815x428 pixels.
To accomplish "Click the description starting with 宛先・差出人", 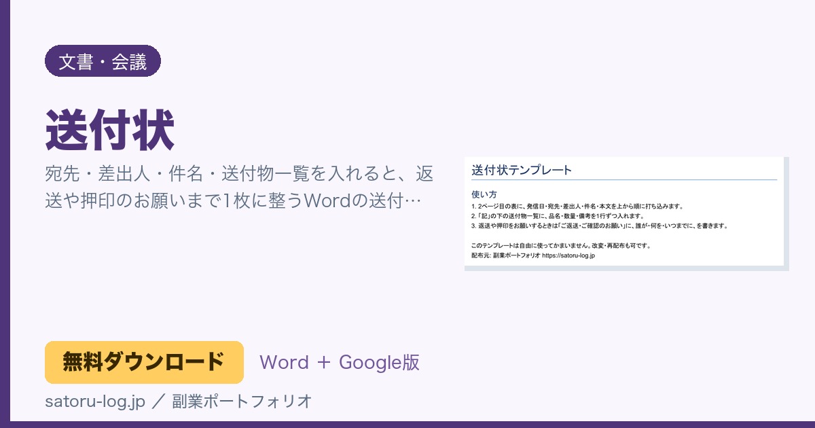I will [240, 187].
